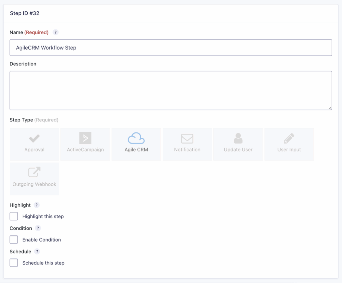This screenshot has height=283, width=342.
Task: Open the help tooltip beside Name
Action: [55, 32]
